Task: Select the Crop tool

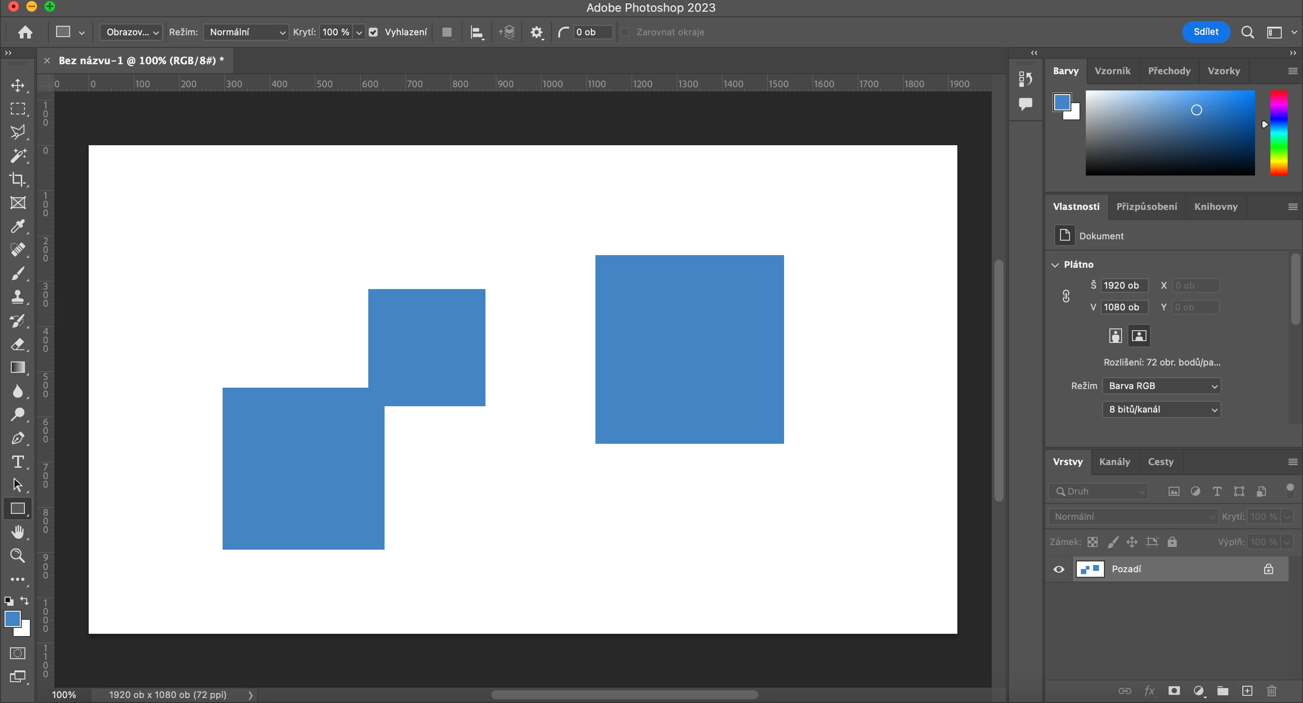Action: [18, 179]
